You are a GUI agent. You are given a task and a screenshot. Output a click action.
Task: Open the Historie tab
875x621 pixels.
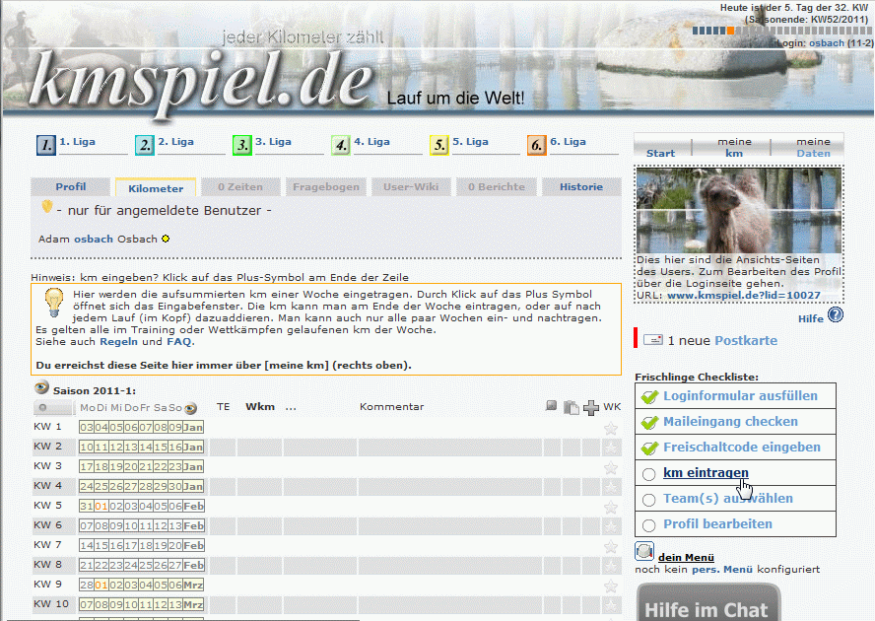coord(580,187)
